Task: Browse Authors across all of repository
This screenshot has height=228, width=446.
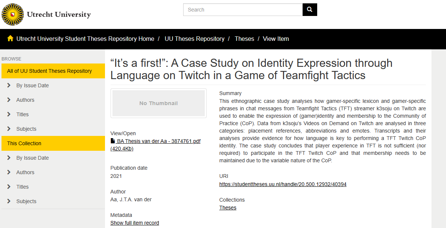Action: [25, 100]
